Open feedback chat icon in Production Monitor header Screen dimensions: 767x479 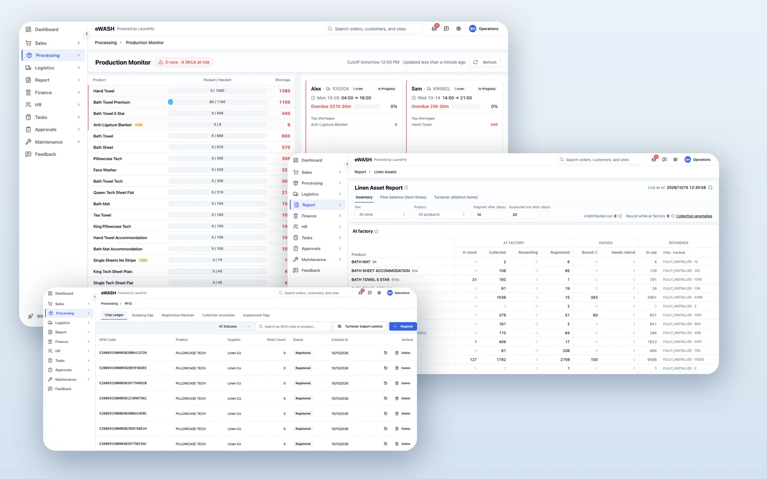[446, 29]
